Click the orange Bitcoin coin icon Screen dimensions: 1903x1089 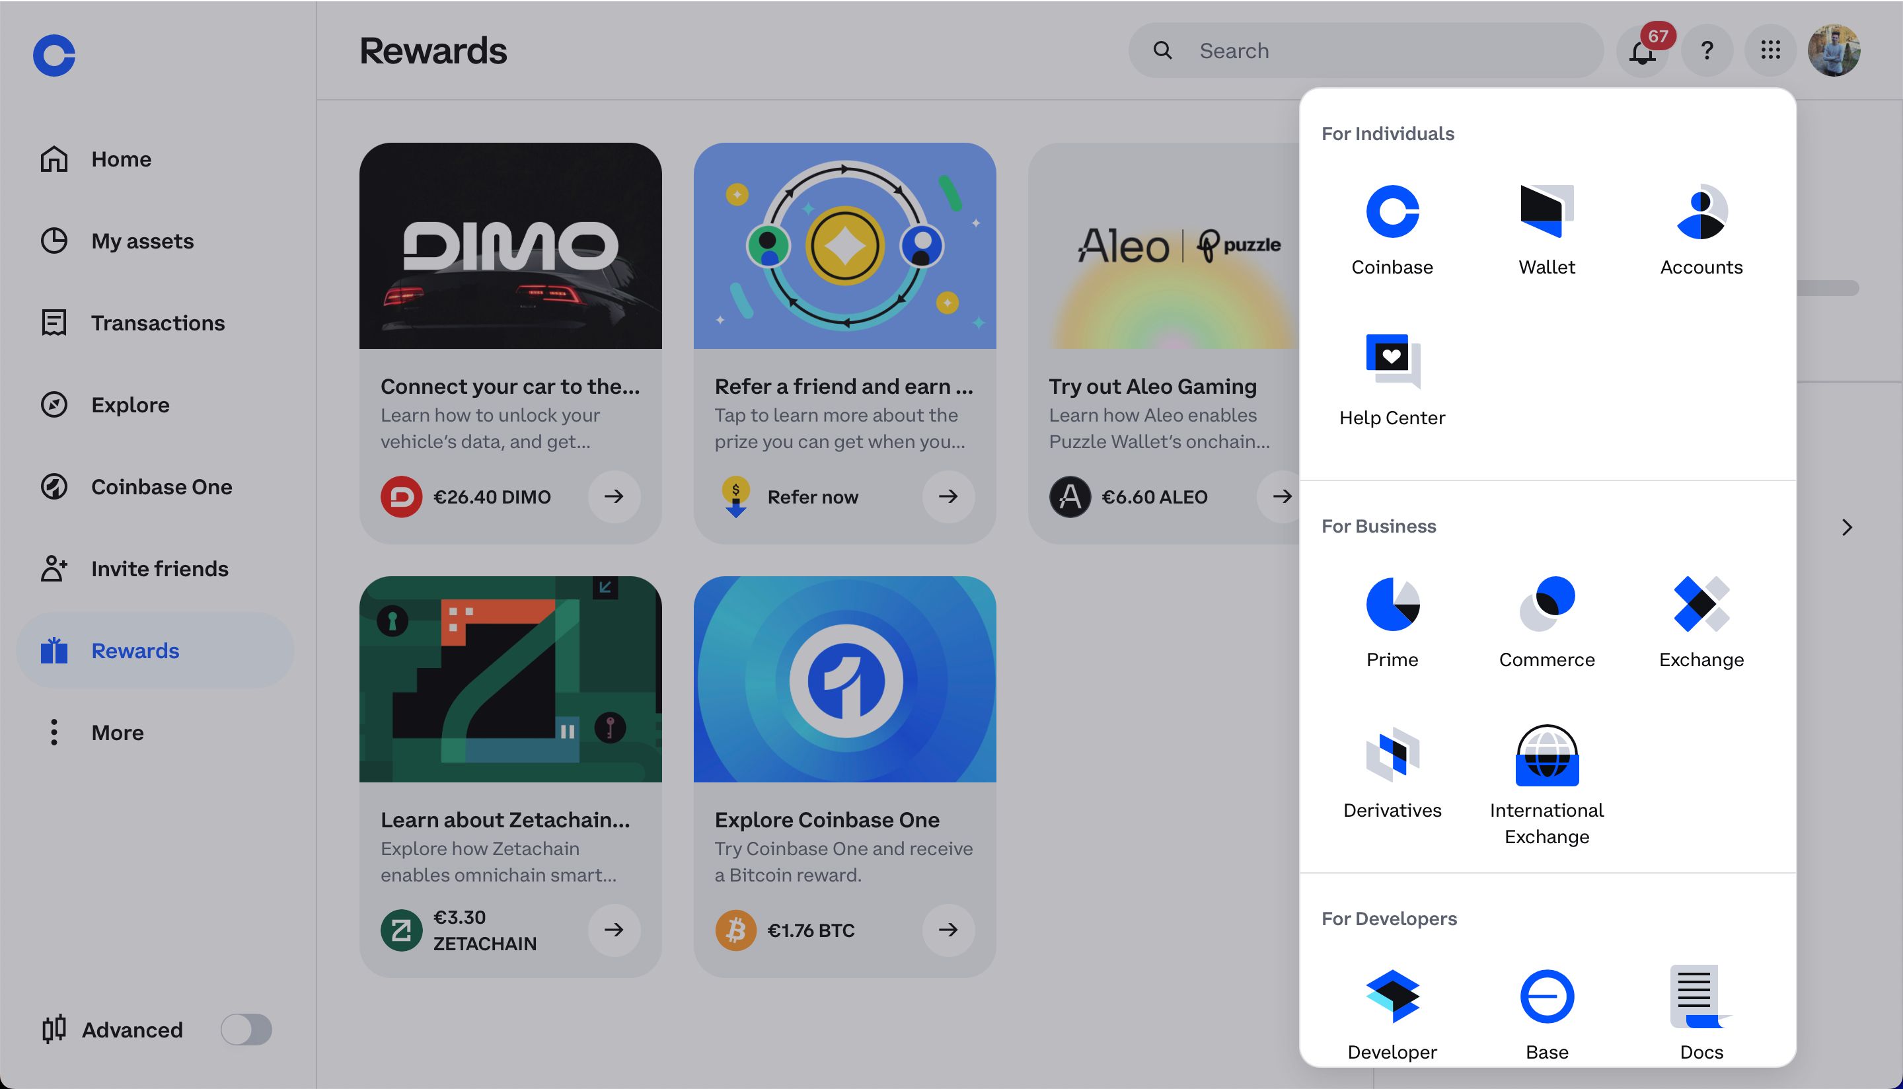tap(735, 930)
